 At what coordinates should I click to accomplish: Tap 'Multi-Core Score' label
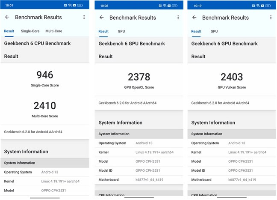[x=45, y=116]
